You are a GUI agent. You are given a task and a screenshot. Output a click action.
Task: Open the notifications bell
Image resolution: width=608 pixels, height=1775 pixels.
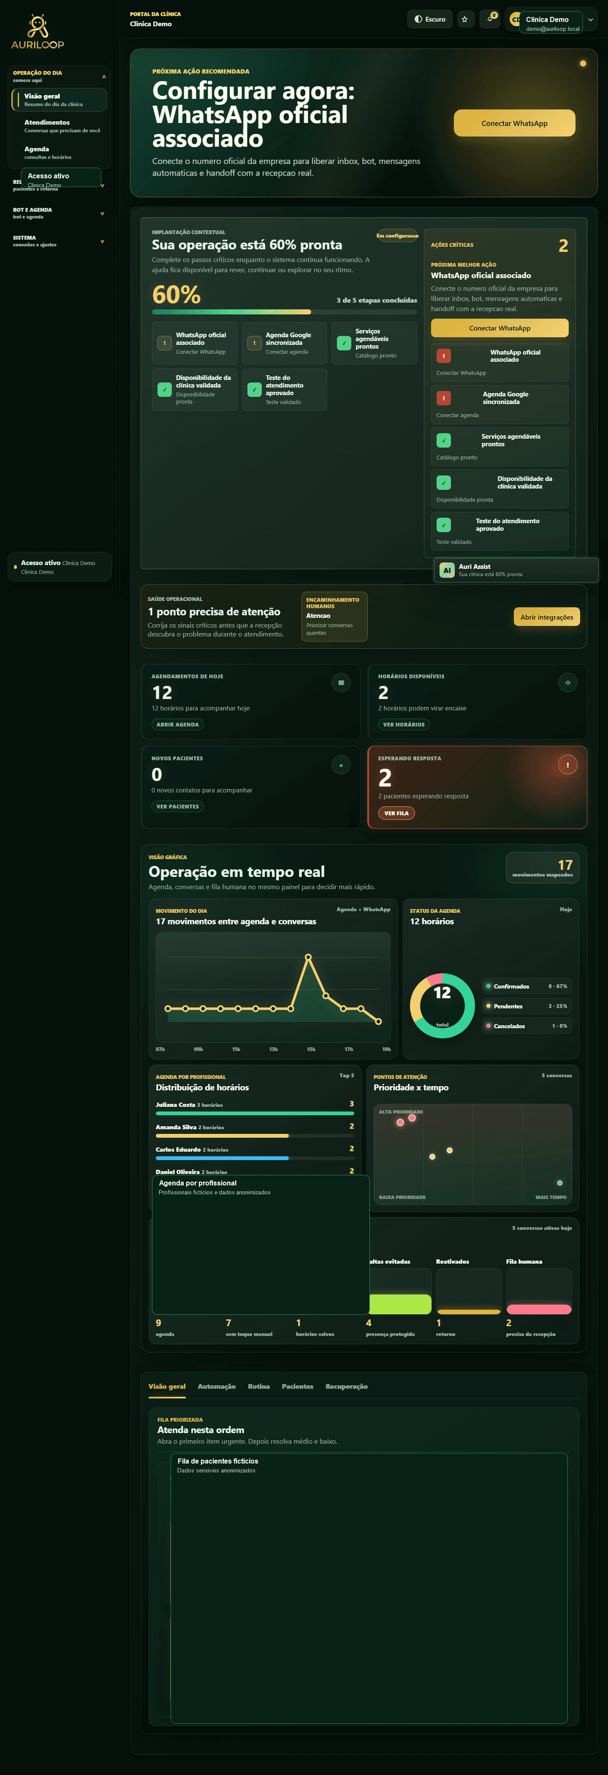coord(490,19)
